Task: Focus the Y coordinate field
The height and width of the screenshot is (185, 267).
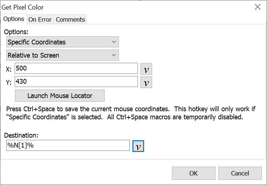Action: [x=76, y=82]
